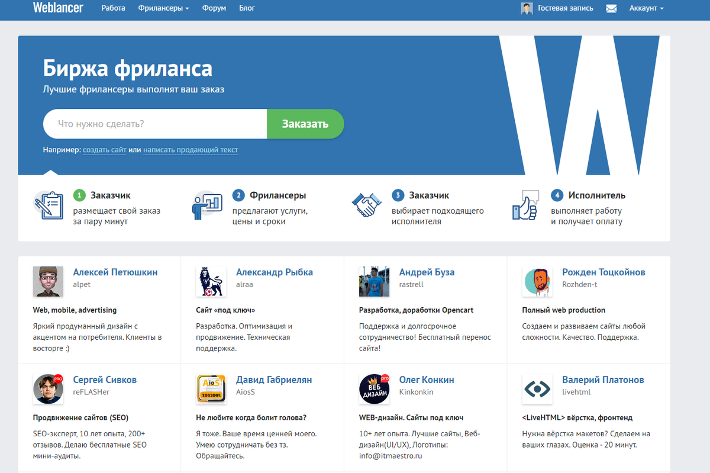Open Рожден Тоцкойнов profile link

pyautogui.click(x=603, y=272)
